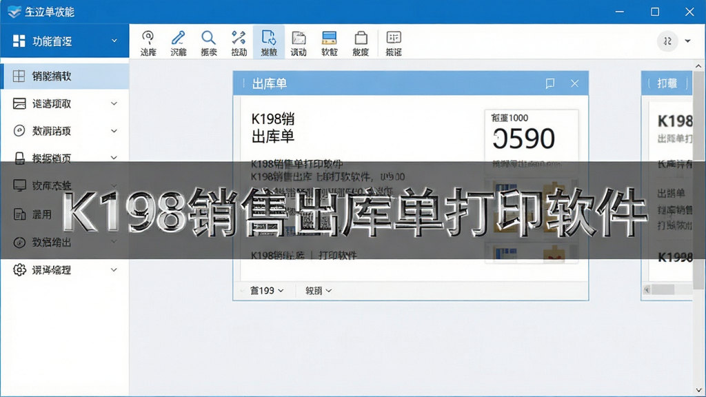Image resolution: width=706 pixels, height=397 pixels.
Task: Click the pin icon in 出库单 header
Action: 549,83
